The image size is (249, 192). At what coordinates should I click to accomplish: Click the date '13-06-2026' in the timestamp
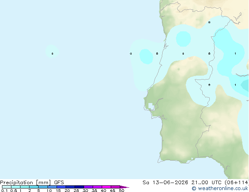coord(170,183)
